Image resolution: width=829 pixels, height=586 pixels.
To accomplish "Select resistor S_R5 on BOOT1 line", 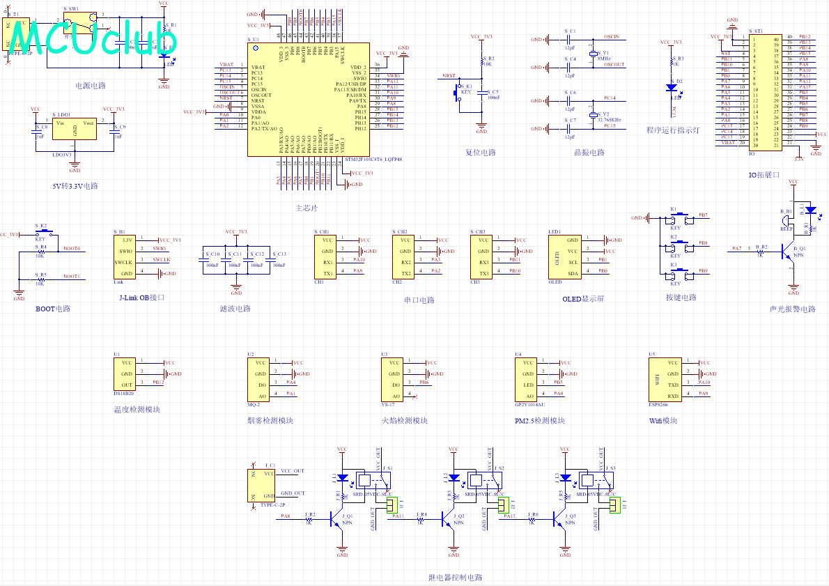I will (40, 280).
